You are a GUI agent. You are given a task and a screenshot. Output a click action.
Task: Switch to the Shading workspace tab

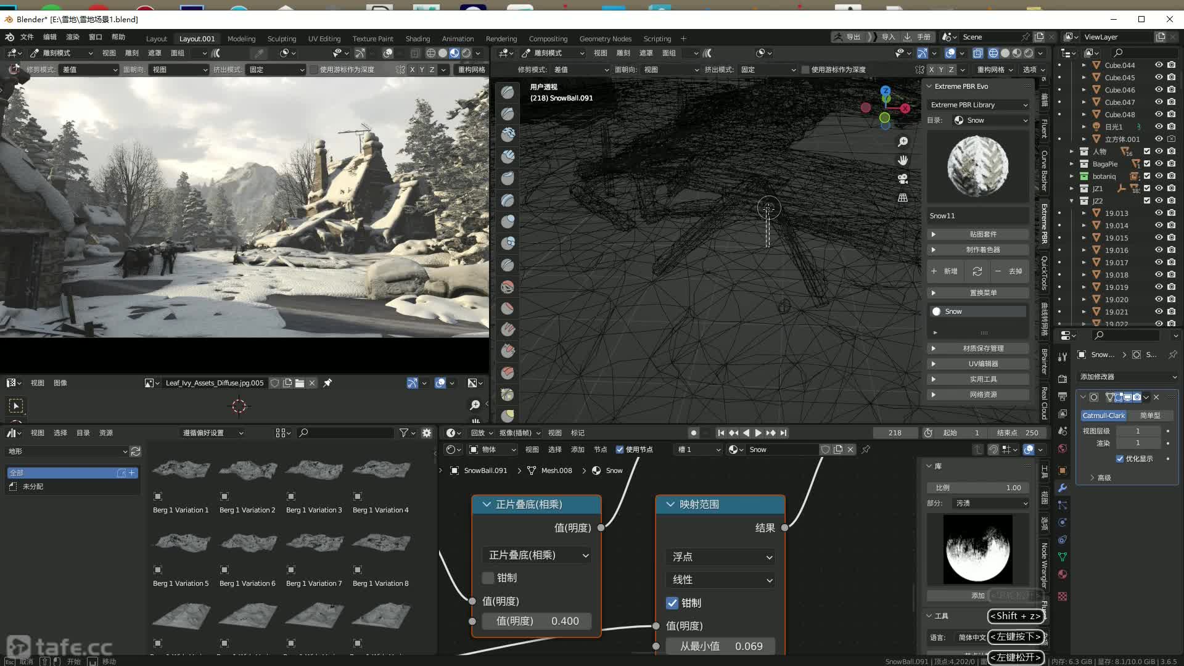pos(417,38)
